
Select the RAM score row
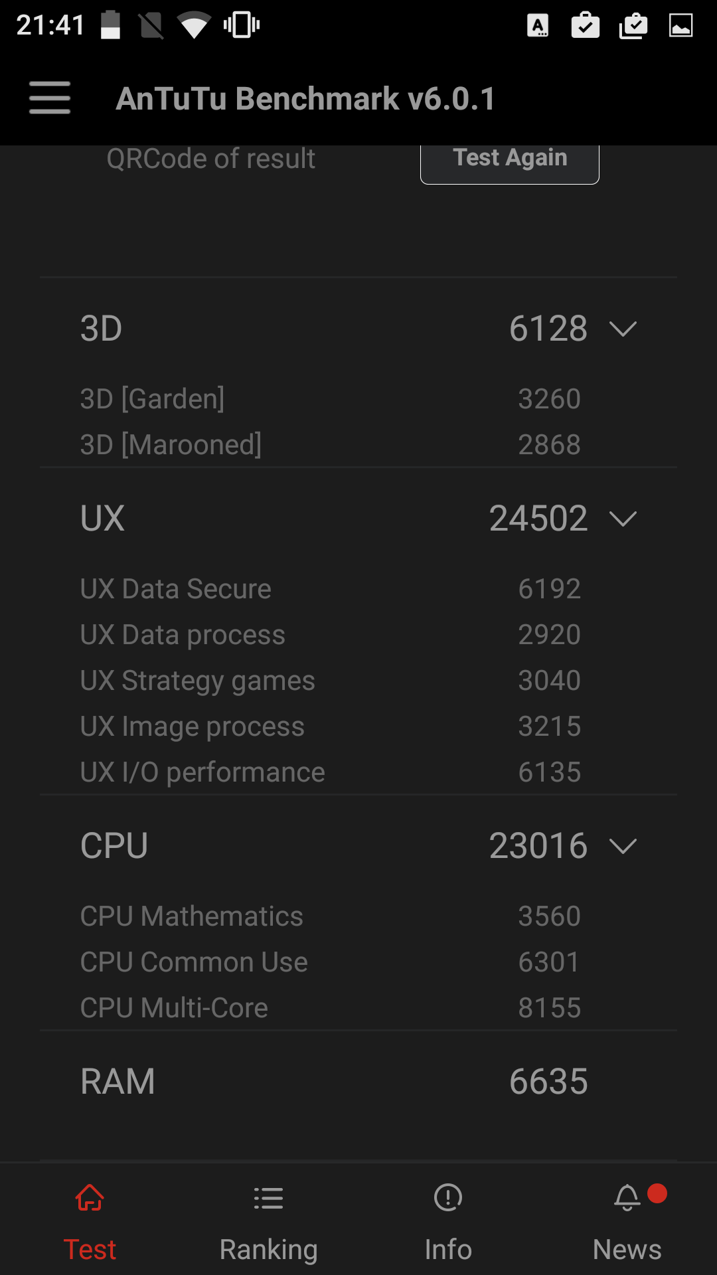(358, 1081)
